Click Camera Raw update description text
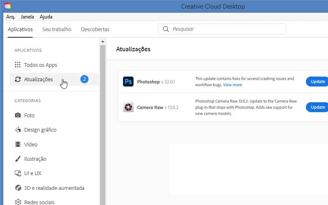The height and width of the screenshot is (205, 328). 246,107
